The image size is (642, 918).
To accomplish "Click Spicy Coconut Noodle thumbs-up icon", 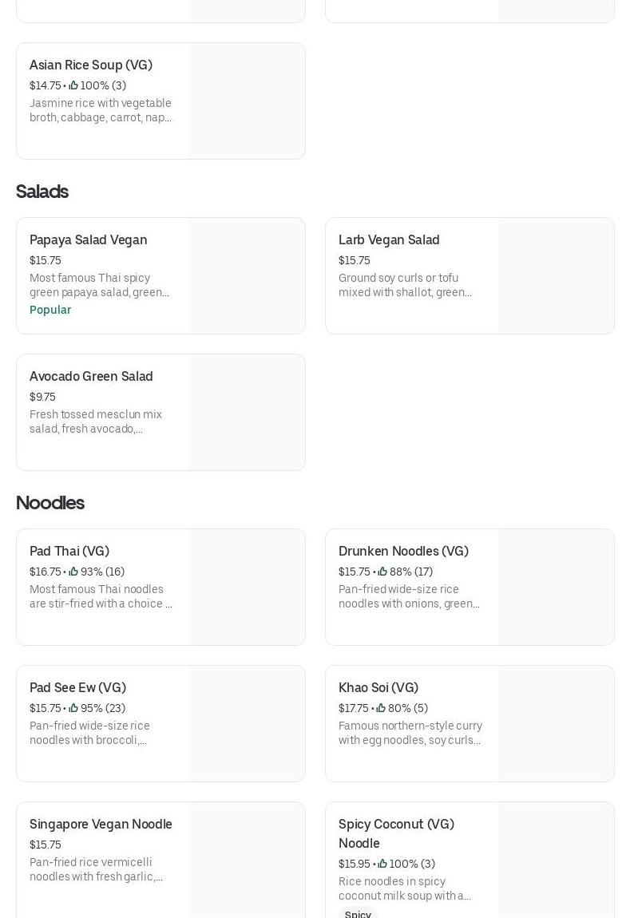I will tap(382, 864).
